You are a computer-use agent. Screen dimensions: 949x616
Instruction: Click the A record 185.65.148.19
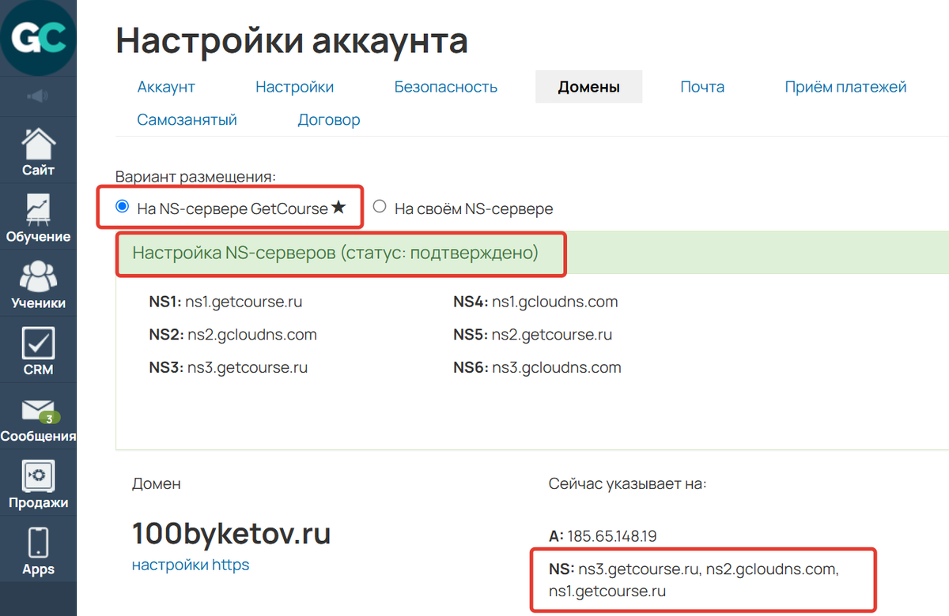(612, 536)
